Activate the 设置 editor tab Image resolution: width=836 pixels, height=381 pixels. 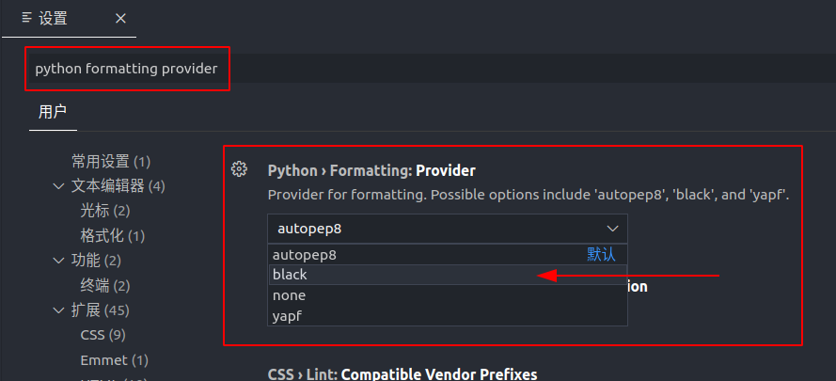click(53, 18)
